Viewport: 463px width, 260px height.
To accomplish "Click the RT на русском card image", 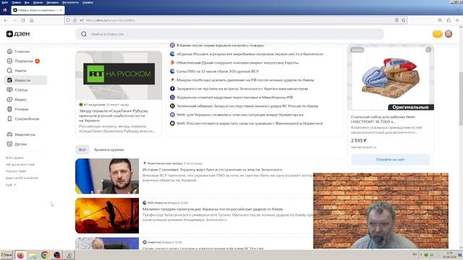I will click(x=119, y=75).
